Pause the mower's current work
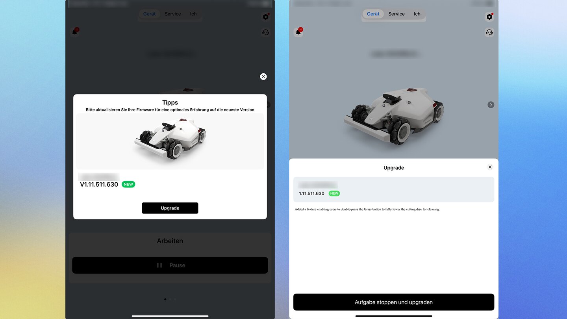 tap(170, 265)
